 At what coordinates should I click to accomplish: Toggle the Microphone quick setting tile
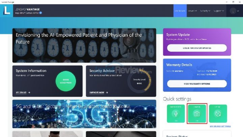(176, 114)
